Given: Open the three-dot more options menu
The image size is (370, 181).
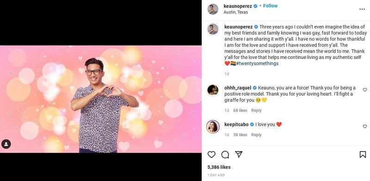Looking at the screenshot, I should pos(362,9).
